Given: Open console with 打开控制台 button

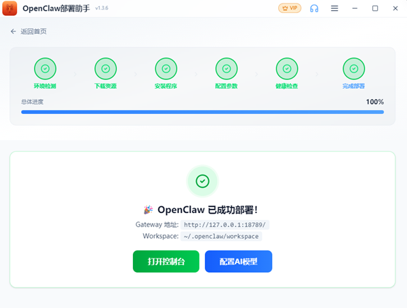Looking at the screenshot, I should coord(166,261).
